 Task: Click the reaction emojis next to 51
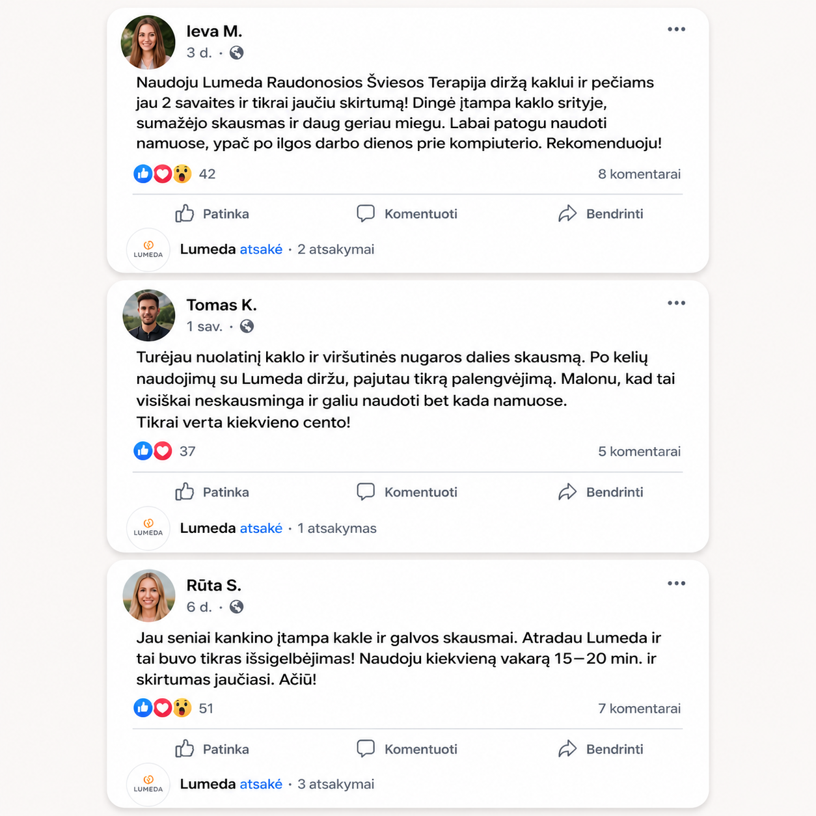(x=163, y=708)
